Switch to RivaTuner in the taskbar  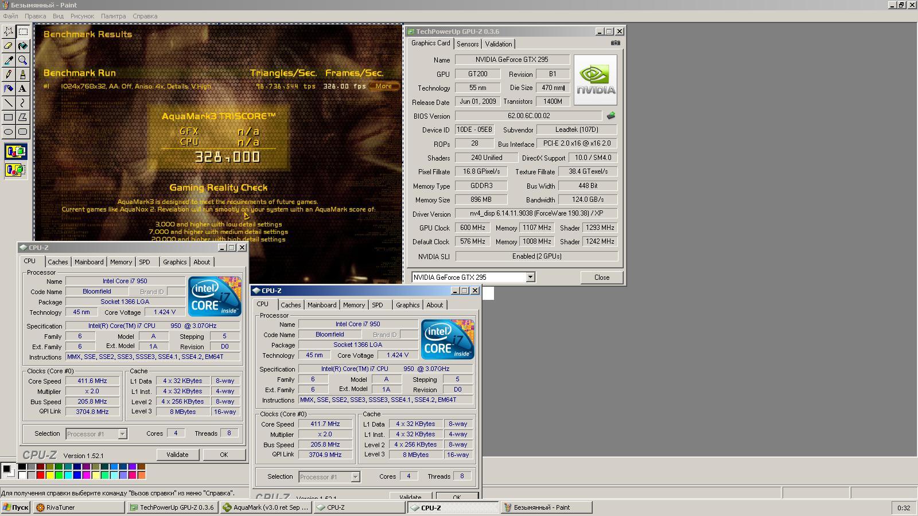tap(79, 507)
